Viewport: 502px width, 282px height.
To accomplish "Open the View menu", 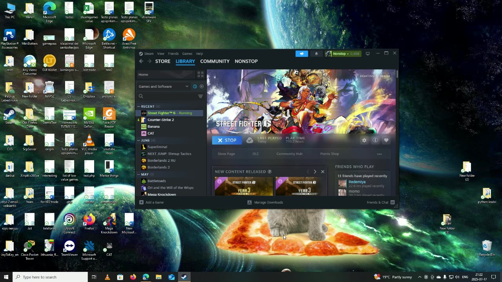I will pos(161,54).
